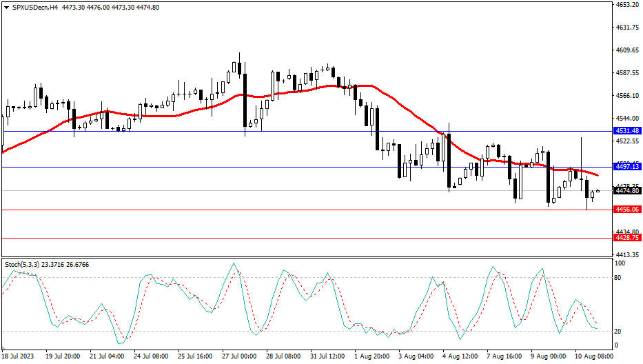Select the red 4428.75 support level label
Screen dimensions: 643x364
click(x=627, y=238)
